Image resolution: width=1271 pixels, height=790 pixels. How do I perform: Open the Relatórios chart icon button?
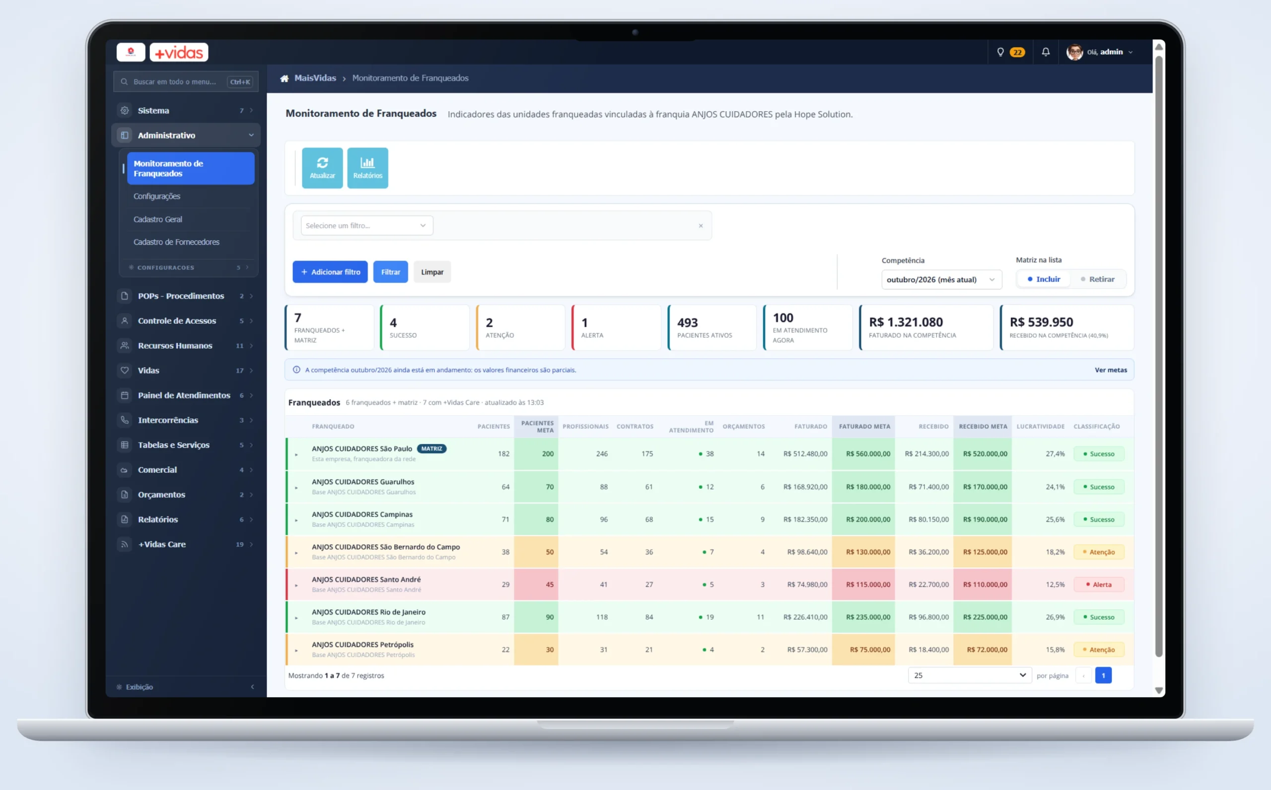tap(367, 168)
